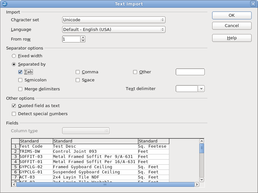Click the app icon in the title bar

pos(5,4)
